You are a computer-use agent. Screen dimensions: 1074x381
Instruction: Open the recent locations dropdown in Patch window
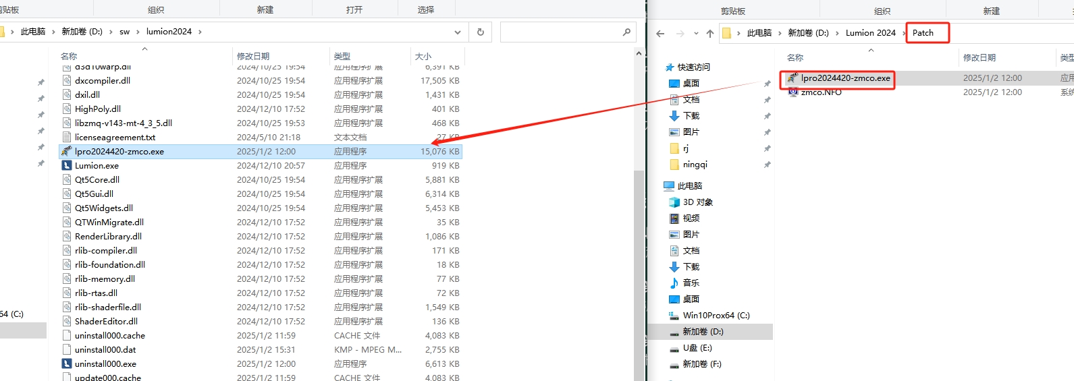click(x=696, y=33)
